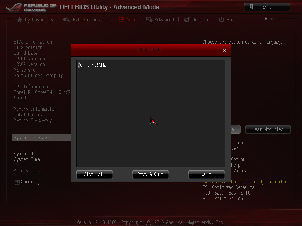Select the System Time setting
The image size is (302, 226).
pyautogui.click(x=27, y=159)
